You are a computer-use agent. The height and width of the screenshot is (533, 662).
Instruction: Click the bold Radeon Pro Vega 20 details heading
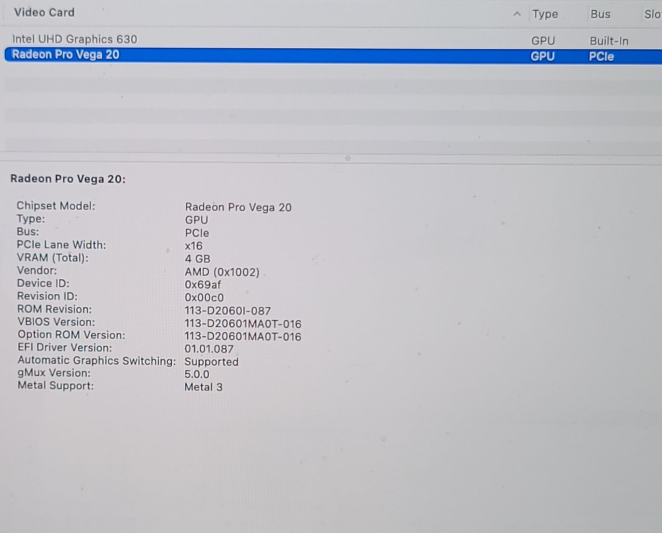pyautogui.click(x=68, y=179)
